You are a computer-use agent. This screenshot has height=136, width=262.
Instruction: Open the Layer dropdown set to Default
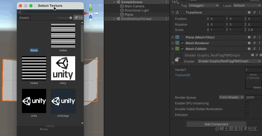click(x=247, y=5)
